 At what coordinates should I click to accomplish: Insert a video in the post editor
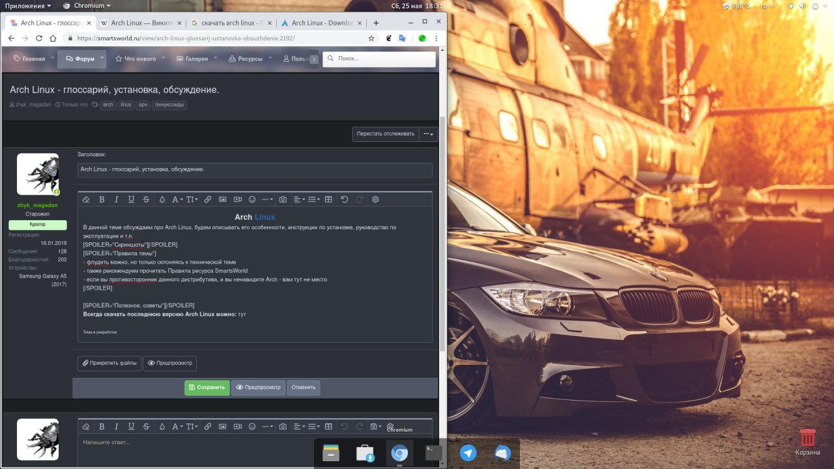pos(237,199)
